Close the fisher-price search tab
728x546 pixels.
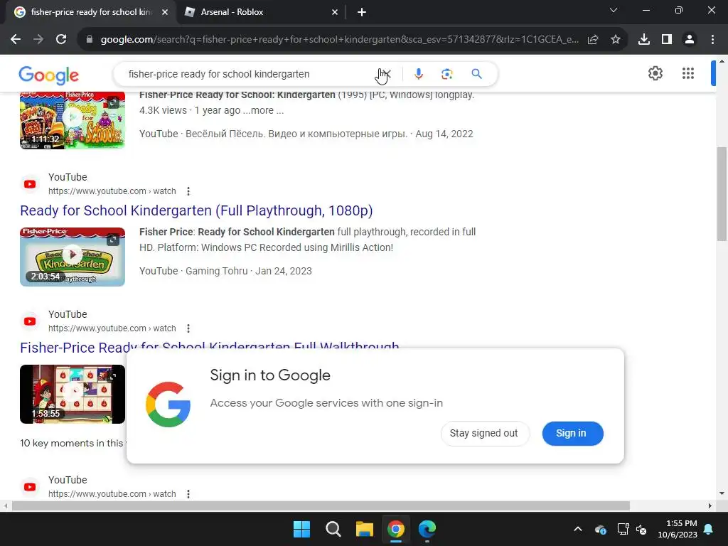click(x=165, y=13)
